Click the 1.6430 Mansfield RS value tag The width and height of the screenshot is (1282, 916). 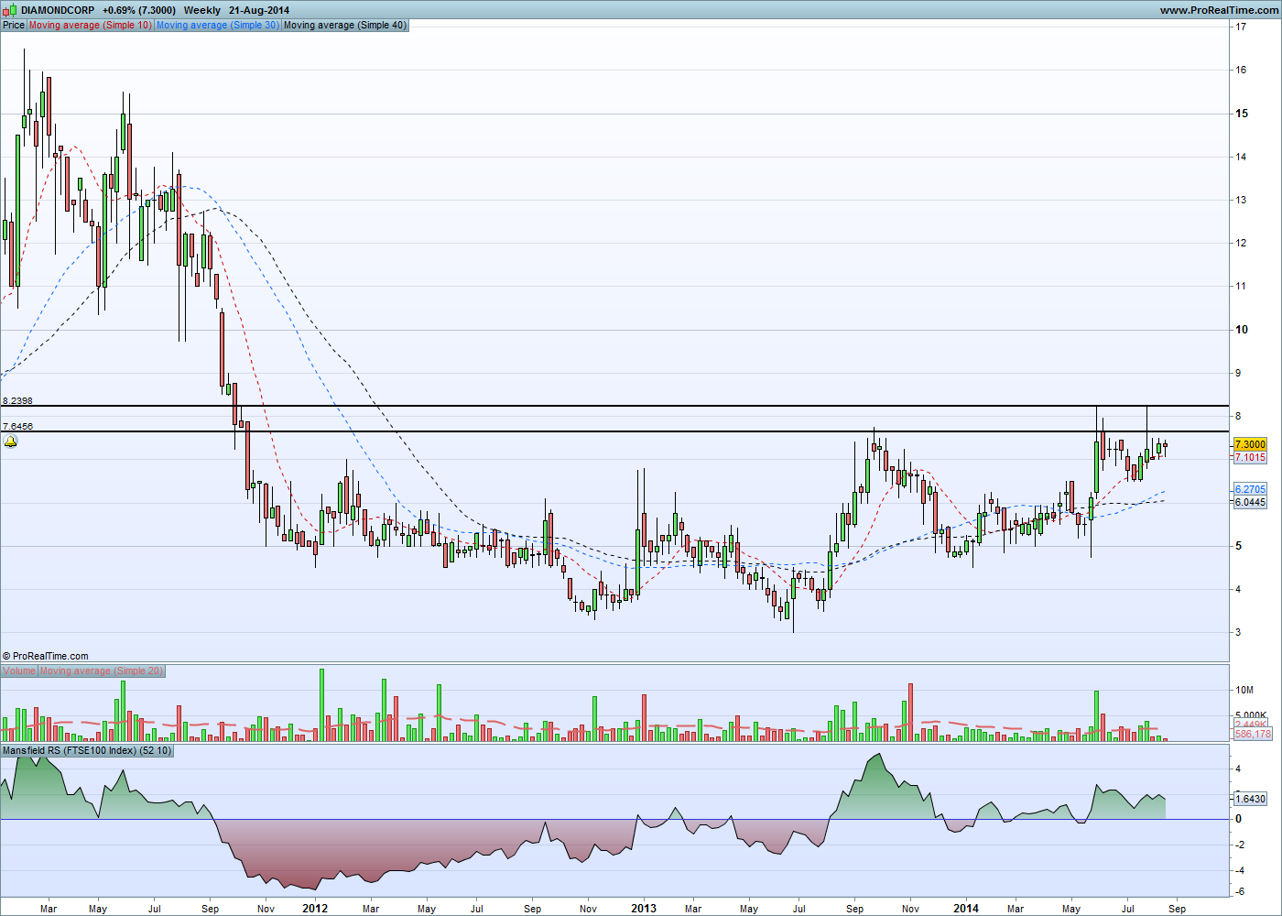tap(1251, 799)
